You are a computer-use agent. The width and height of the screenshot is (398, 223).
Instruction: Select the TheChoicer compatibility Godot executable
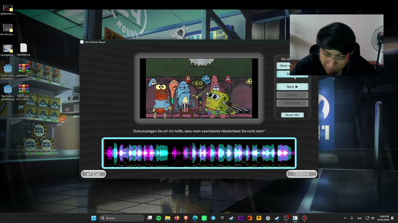(8, 72)
